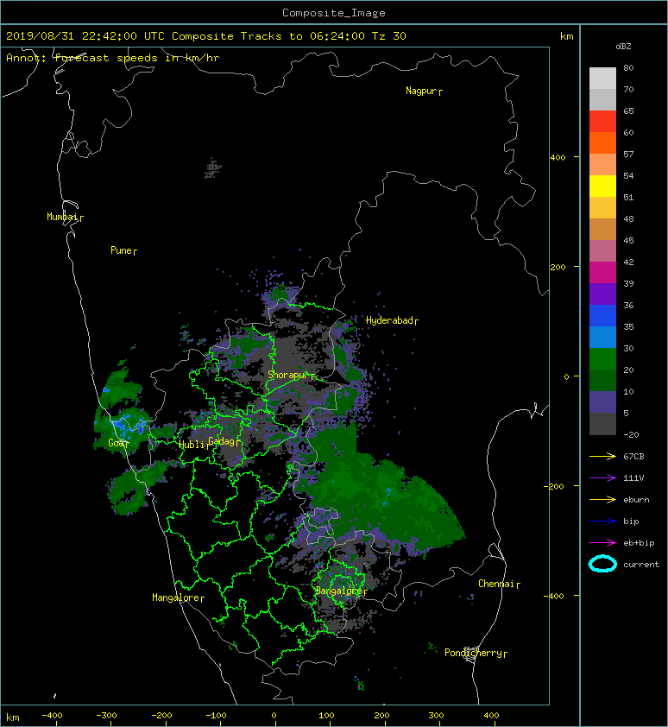This screenshot has width=668, height=727.
Task: Click the eb+bip magenta arrow icon
Action: pyautogui.click(x=602, y=543)
